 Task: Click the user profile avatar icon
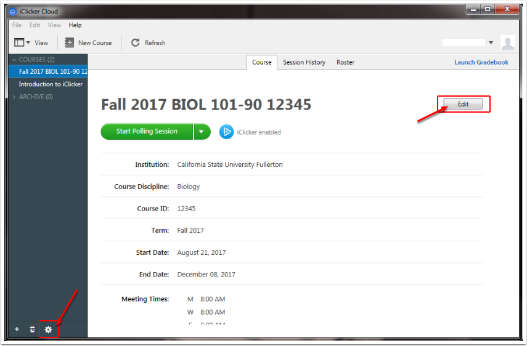coord(507,42)
